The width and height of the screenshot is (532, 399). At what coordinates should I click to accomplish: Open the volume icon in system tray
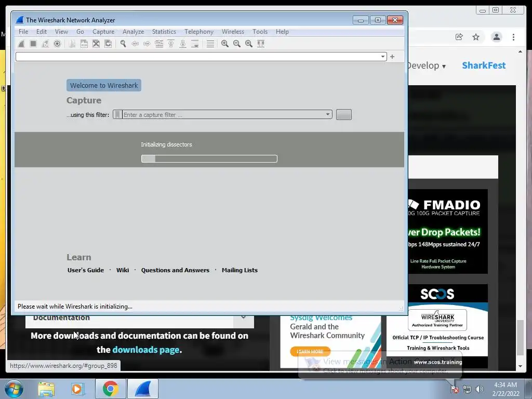click(x=479, y=389)
